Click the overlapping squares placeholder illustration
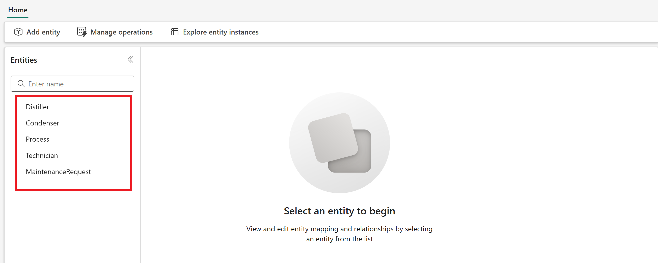658x263 pixels. [x=340, y=143]
